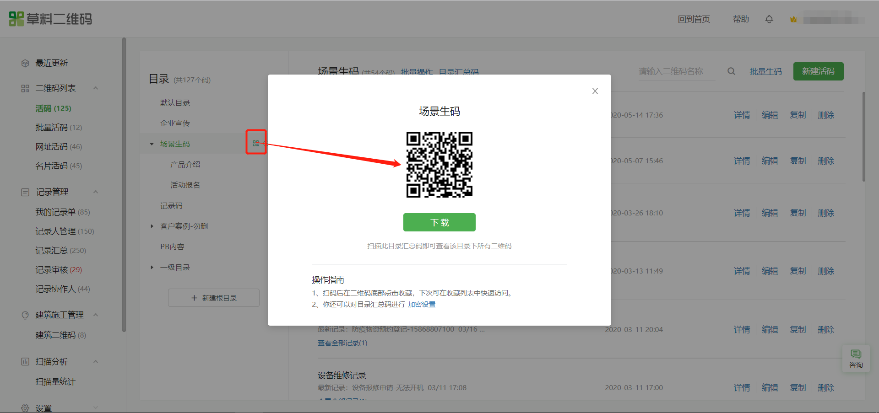Expand the 客户案例-勿删 directory arrow
The width and height of the screenshot is (879, 413).
point(152,226)
